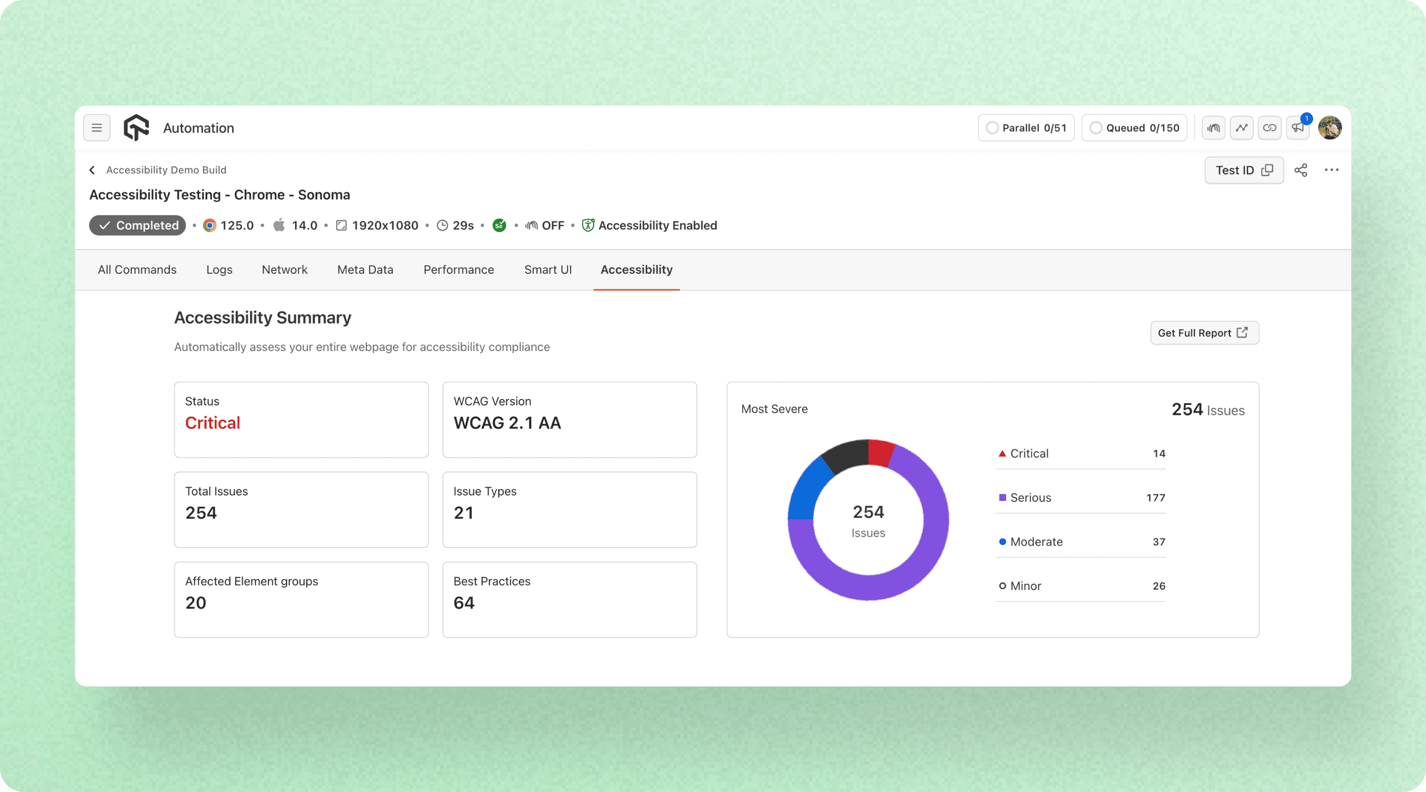1426x792 pixels.
Task: Click the share icon beside Test ID
Action: 1301,170
